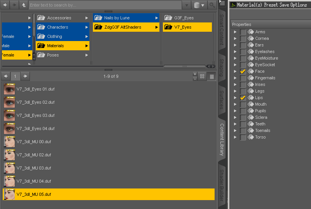
Task: Switch to the Smart Content tab
Action: 222,30
